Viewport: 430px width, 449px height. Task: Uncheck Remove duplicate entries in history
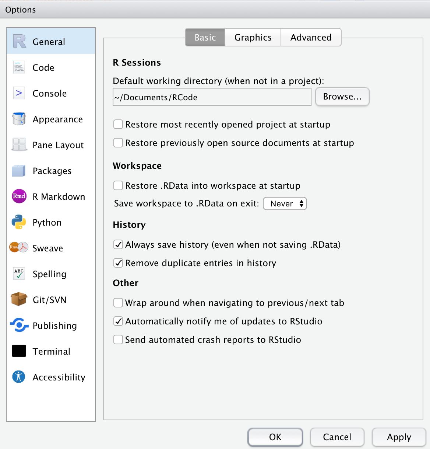[x=118, y=263]
